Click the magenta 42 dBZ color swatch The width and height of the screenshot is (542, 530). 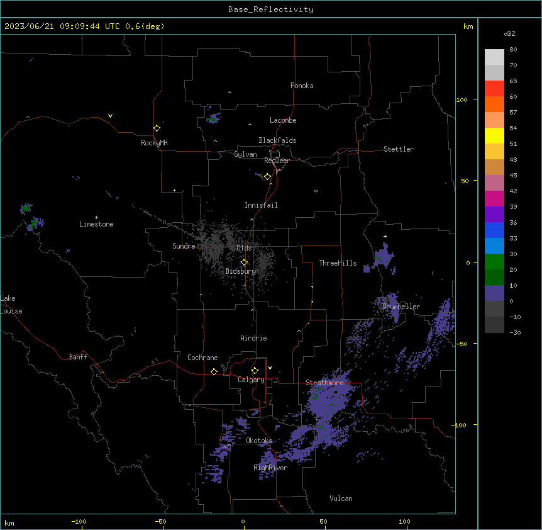click(x=494, y=198)
